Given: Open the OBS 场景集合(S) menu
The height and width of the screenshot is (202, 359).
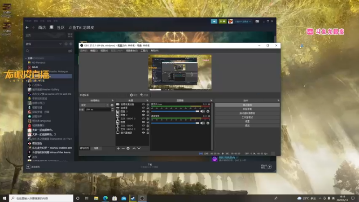Looking at the screenshot, I should pyautogui.click(x=131, y=51).
